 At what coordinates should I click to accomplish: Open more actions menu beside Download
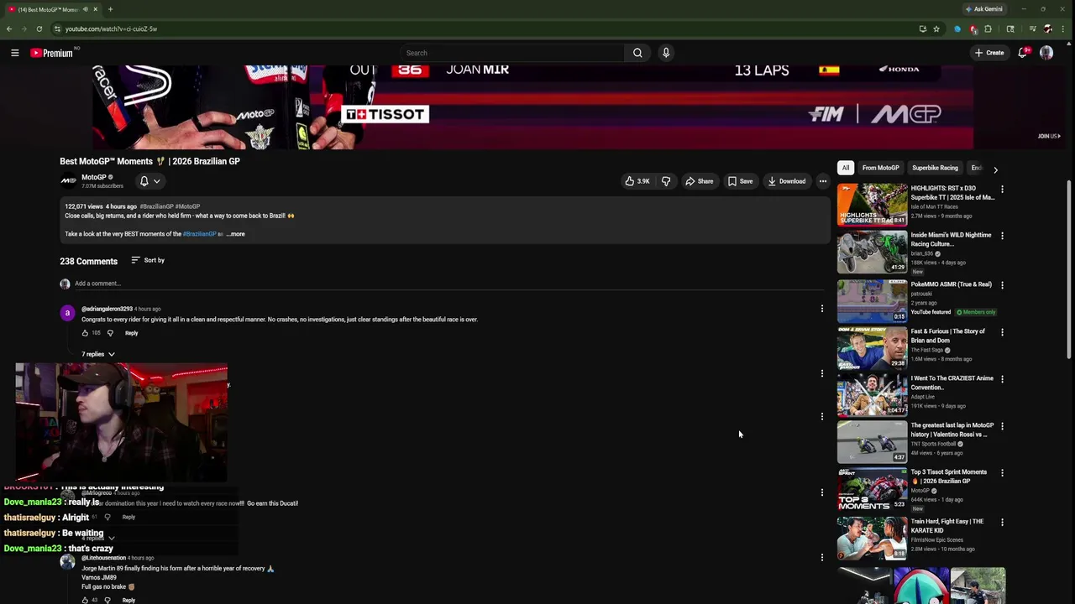point(823,181)
